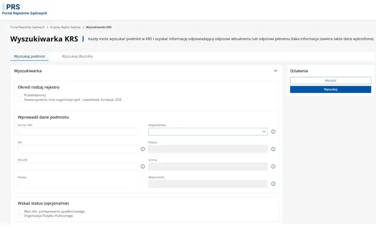This screenshot has height=232, width=376.
Task: Enable Wpis dot. postępowania upadłościowego checkbox
Action: pos(20,212)
